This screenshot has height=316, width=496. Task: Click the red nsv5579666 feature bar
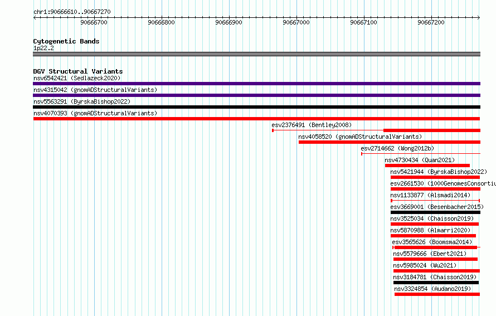(x=436, y=259)
